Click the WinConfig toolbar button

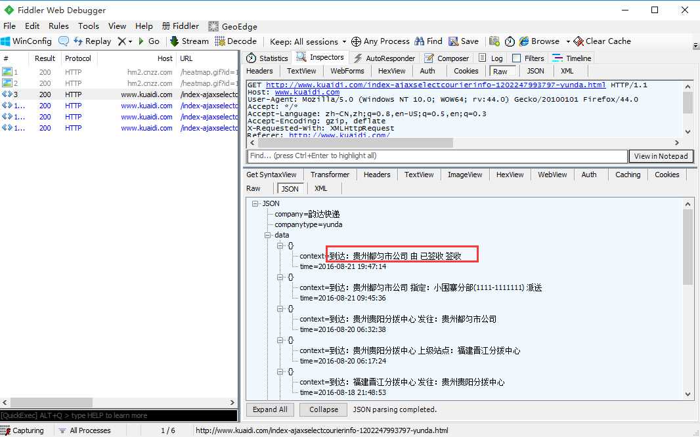[26, 41]
